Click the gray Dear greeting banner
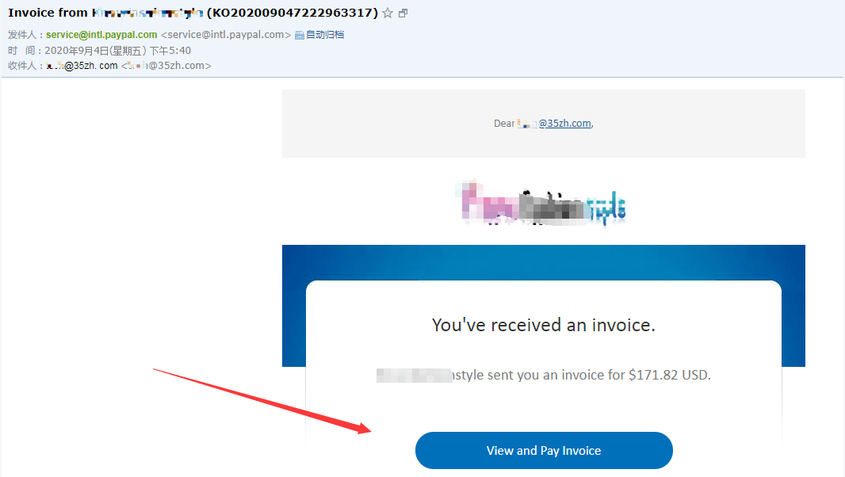The height and width of the screenshot is (477, 845). [544, 124]
